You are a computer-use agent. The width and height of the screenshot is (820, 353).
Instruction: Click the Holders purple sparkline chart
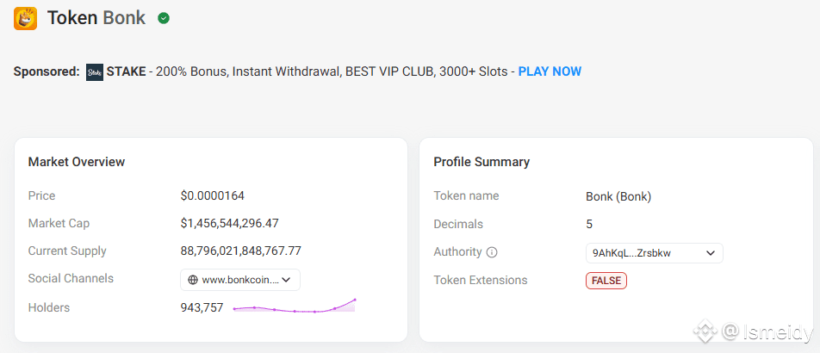pos(295,306)
